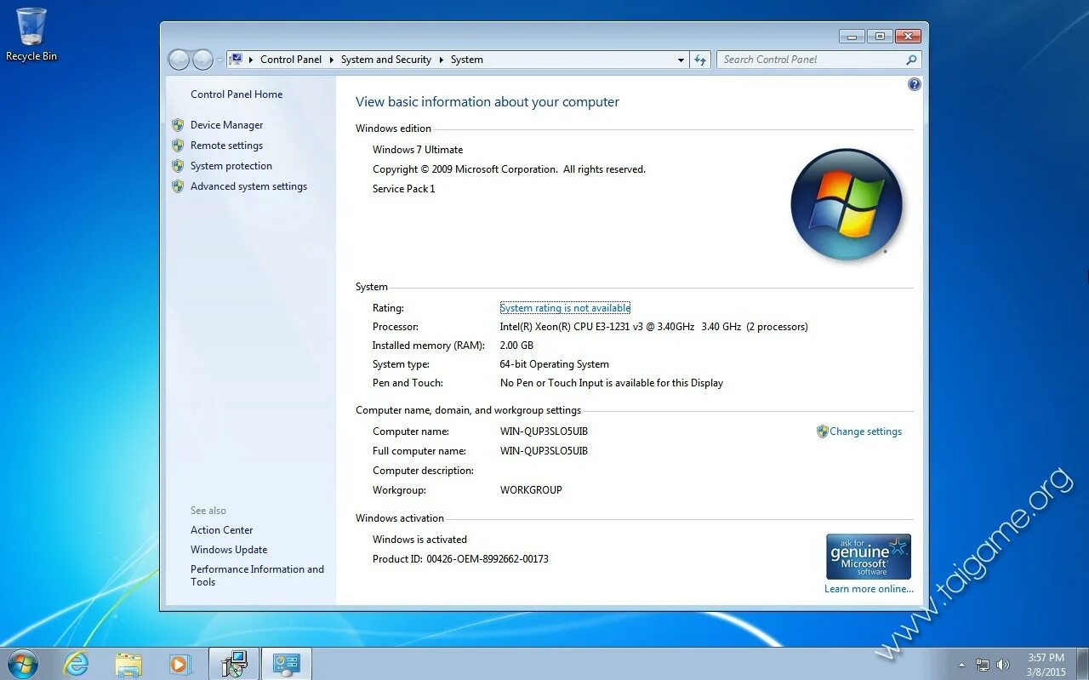Open Advanced system settings link
This screenshot has width=1089, height=680.
pyautogui.click(x=248, y=186)
